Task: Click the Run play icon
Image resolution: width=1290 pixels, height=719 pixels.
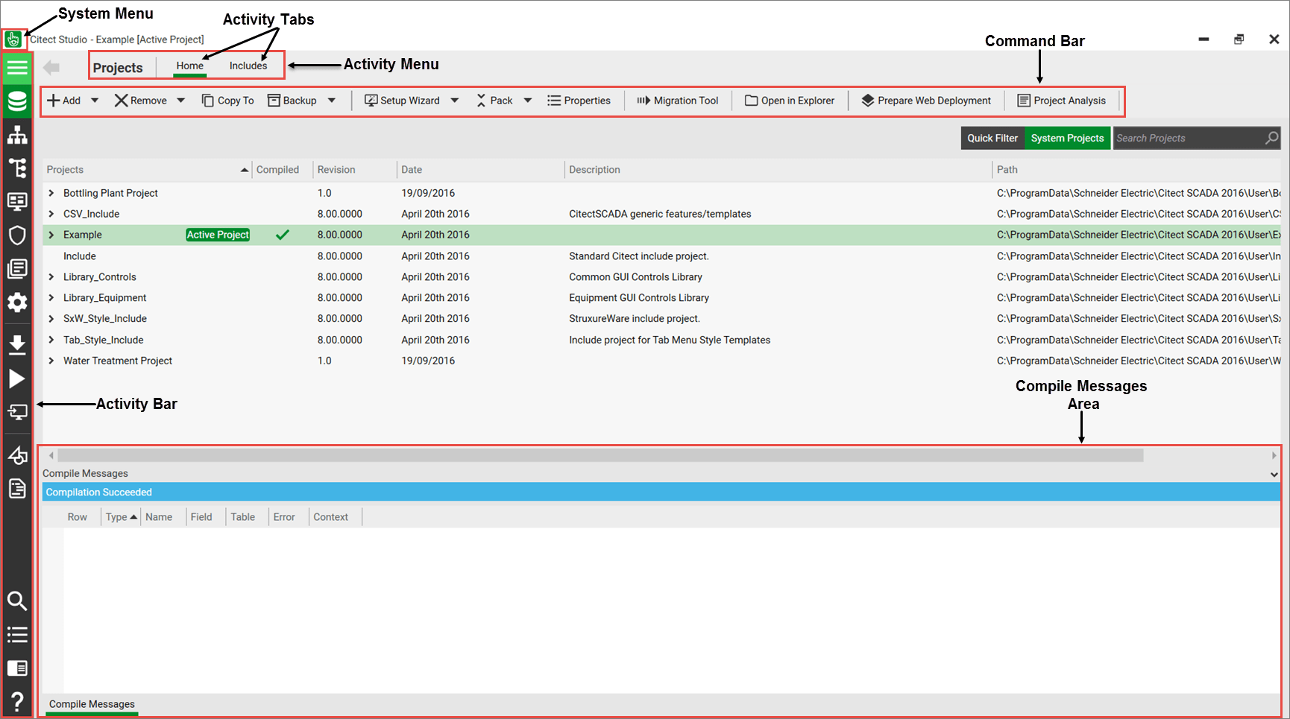Action: (17, 378)
